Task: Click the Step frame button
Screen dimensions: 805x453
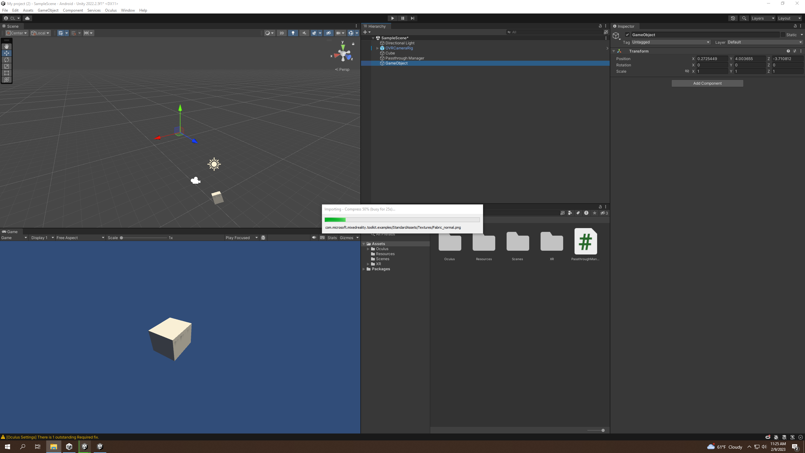Action: [413, 18]
